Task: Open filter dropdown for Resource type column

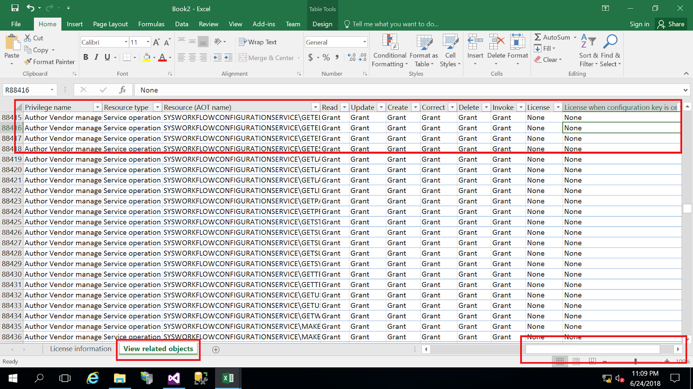Action: click(x=158, y=107)
